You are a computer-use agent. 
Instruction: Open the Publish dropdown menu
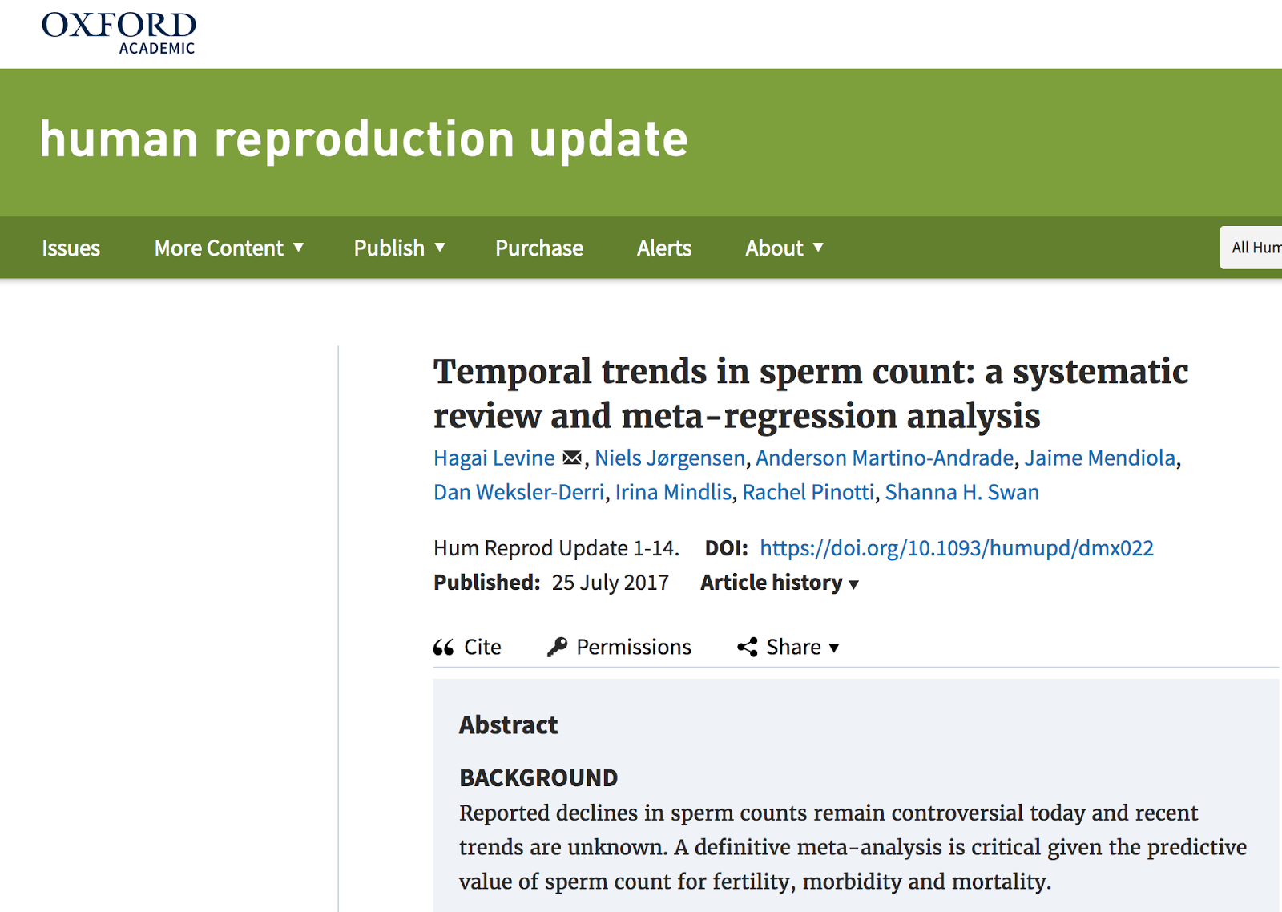[x=399, y=248]
